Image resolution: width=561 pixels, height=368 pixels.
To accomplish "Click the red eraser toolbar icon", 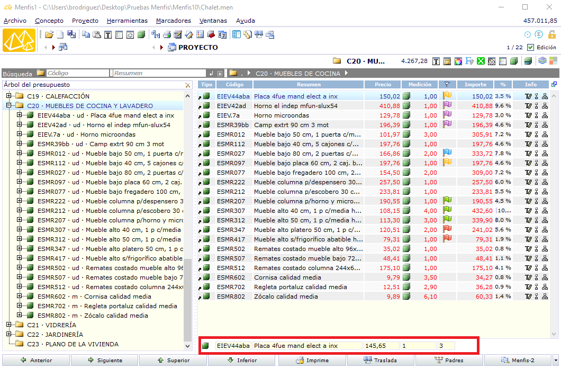I will coord(211,35).
